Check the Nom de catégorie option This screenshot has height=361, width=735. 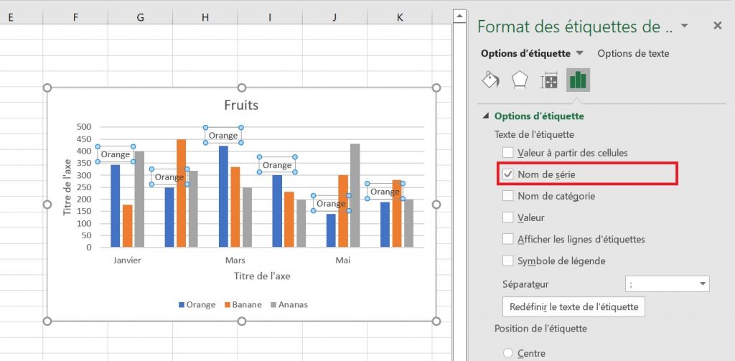[507, 196]
